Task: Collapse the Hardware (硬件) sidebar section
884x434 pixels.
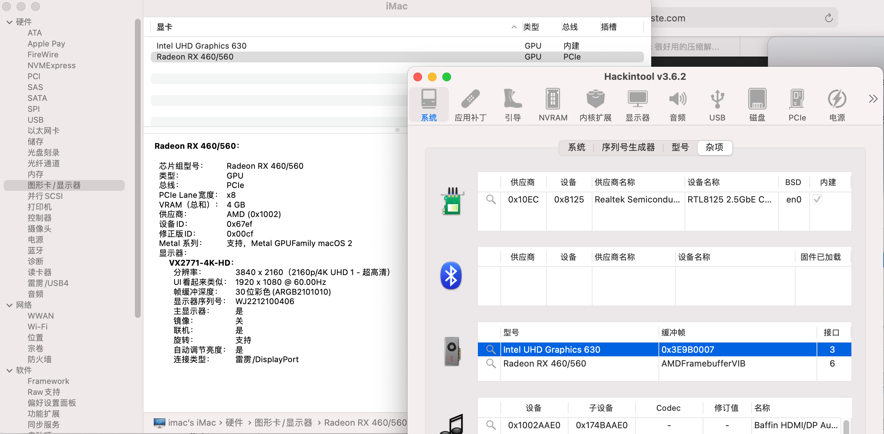Action: (9, 22)
